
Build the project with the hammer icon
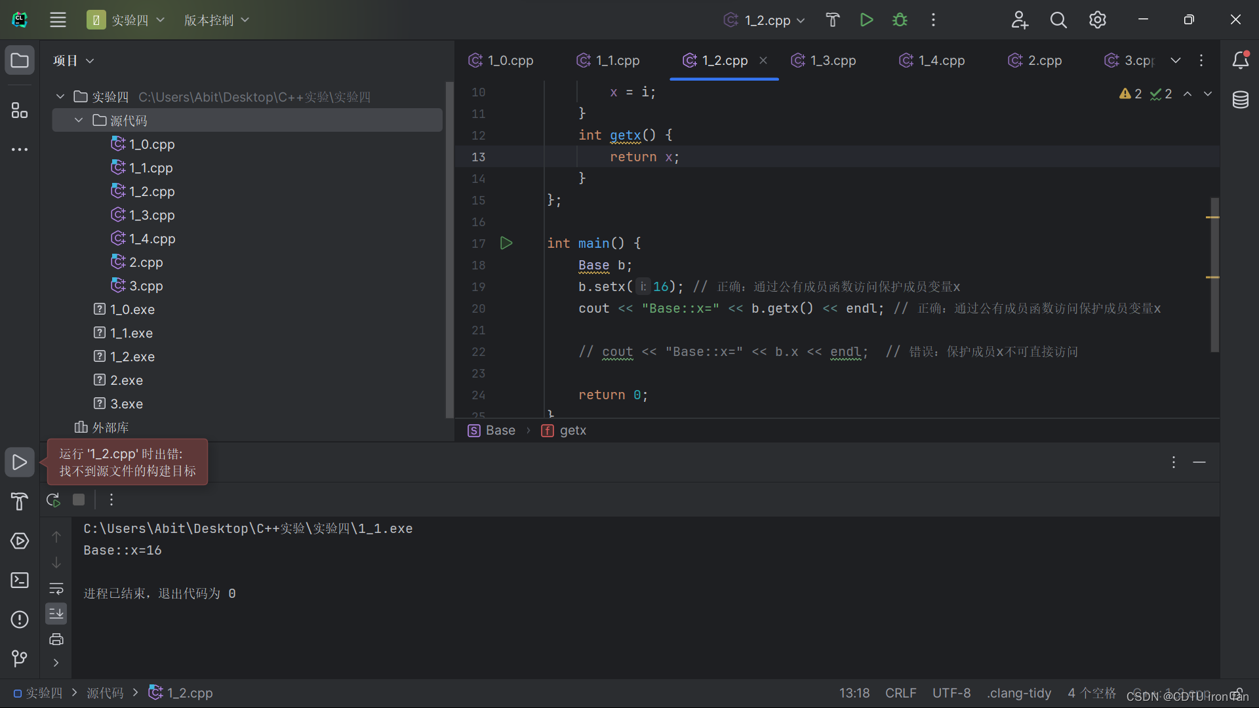coord(832,20)
